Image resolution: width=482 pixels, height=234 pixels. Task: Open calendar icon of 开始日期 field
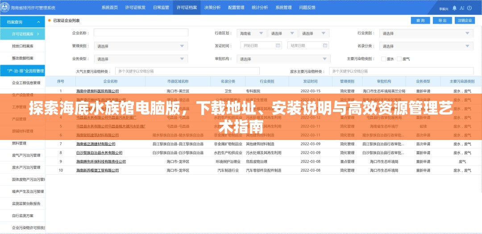pyautogui.click(x=278, y=45)
